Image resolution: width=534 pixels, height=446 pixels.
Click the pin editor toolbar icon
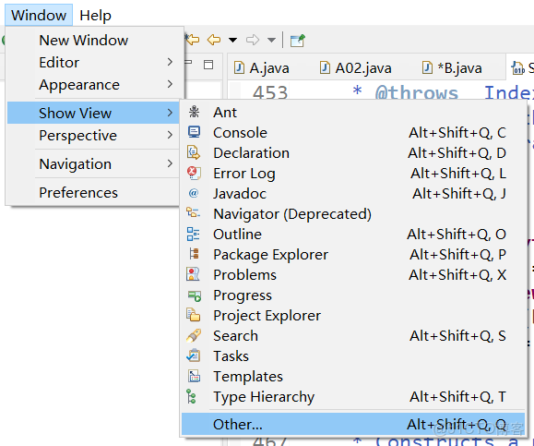pos(297,41)
